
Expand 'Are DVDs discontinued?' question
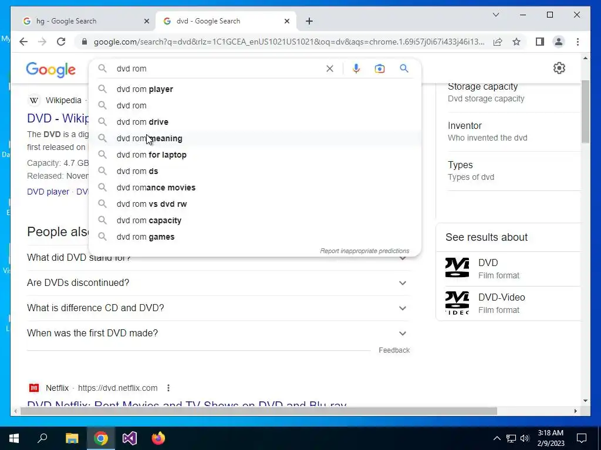pyautogui.click(x=218, y=283)
